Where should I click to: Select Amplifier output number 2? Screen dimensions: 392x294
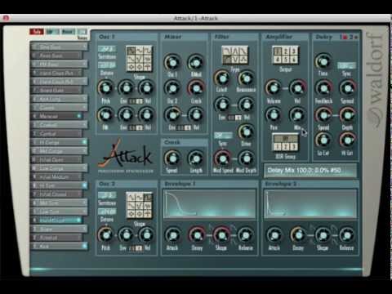(x=286, y=51)
